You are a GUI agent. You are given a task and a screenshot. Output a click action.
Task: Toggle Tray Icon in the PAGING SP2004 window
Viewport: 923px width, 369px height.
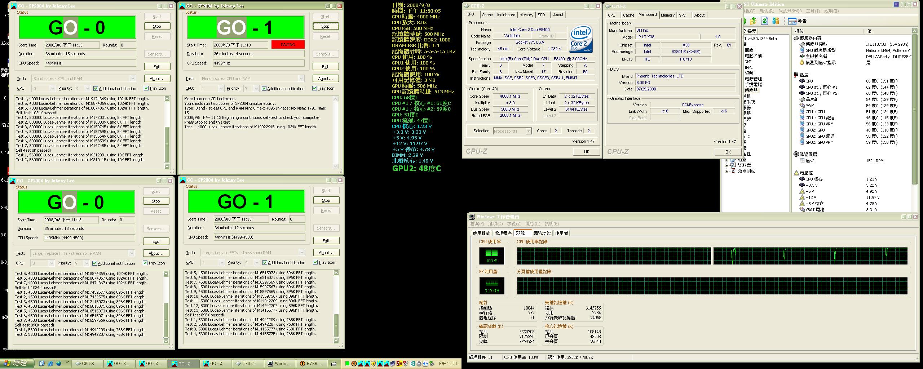pyautogui.click(x=323, y=88)
